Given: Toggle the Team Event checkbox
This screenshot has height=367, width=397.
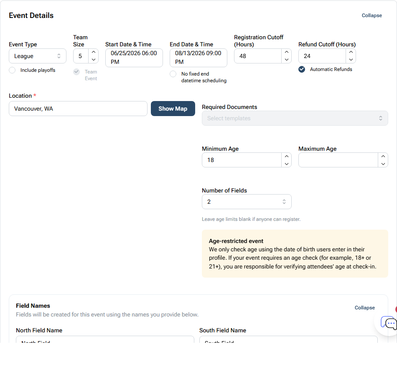Looking at the screenshot, I should pyautogui.click(x=76, y=72).
